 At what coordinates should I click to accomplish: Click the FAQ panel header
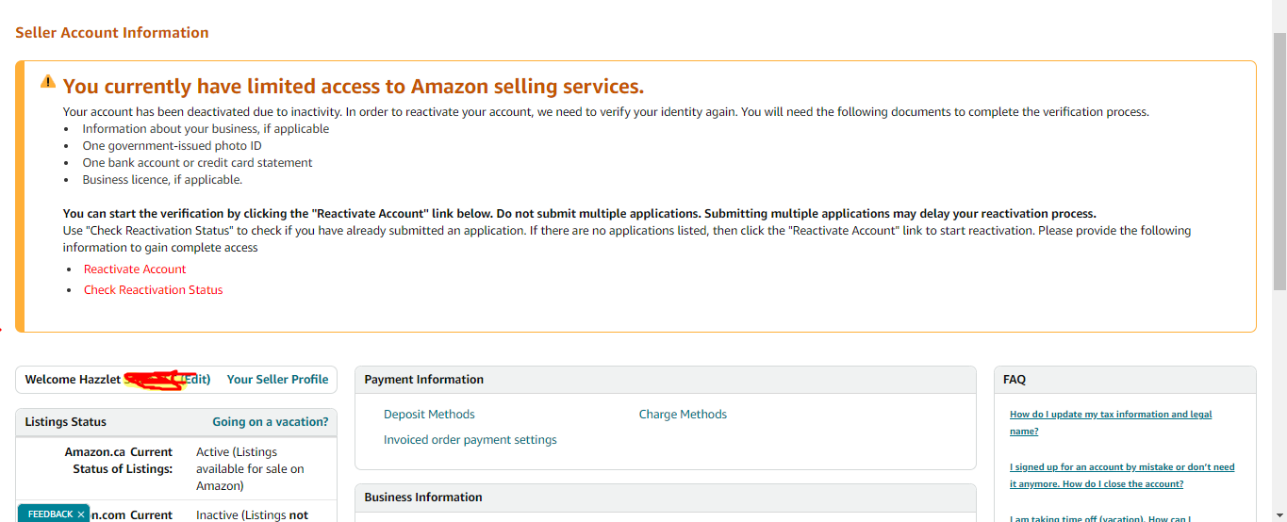click(x=1014, y=380)
